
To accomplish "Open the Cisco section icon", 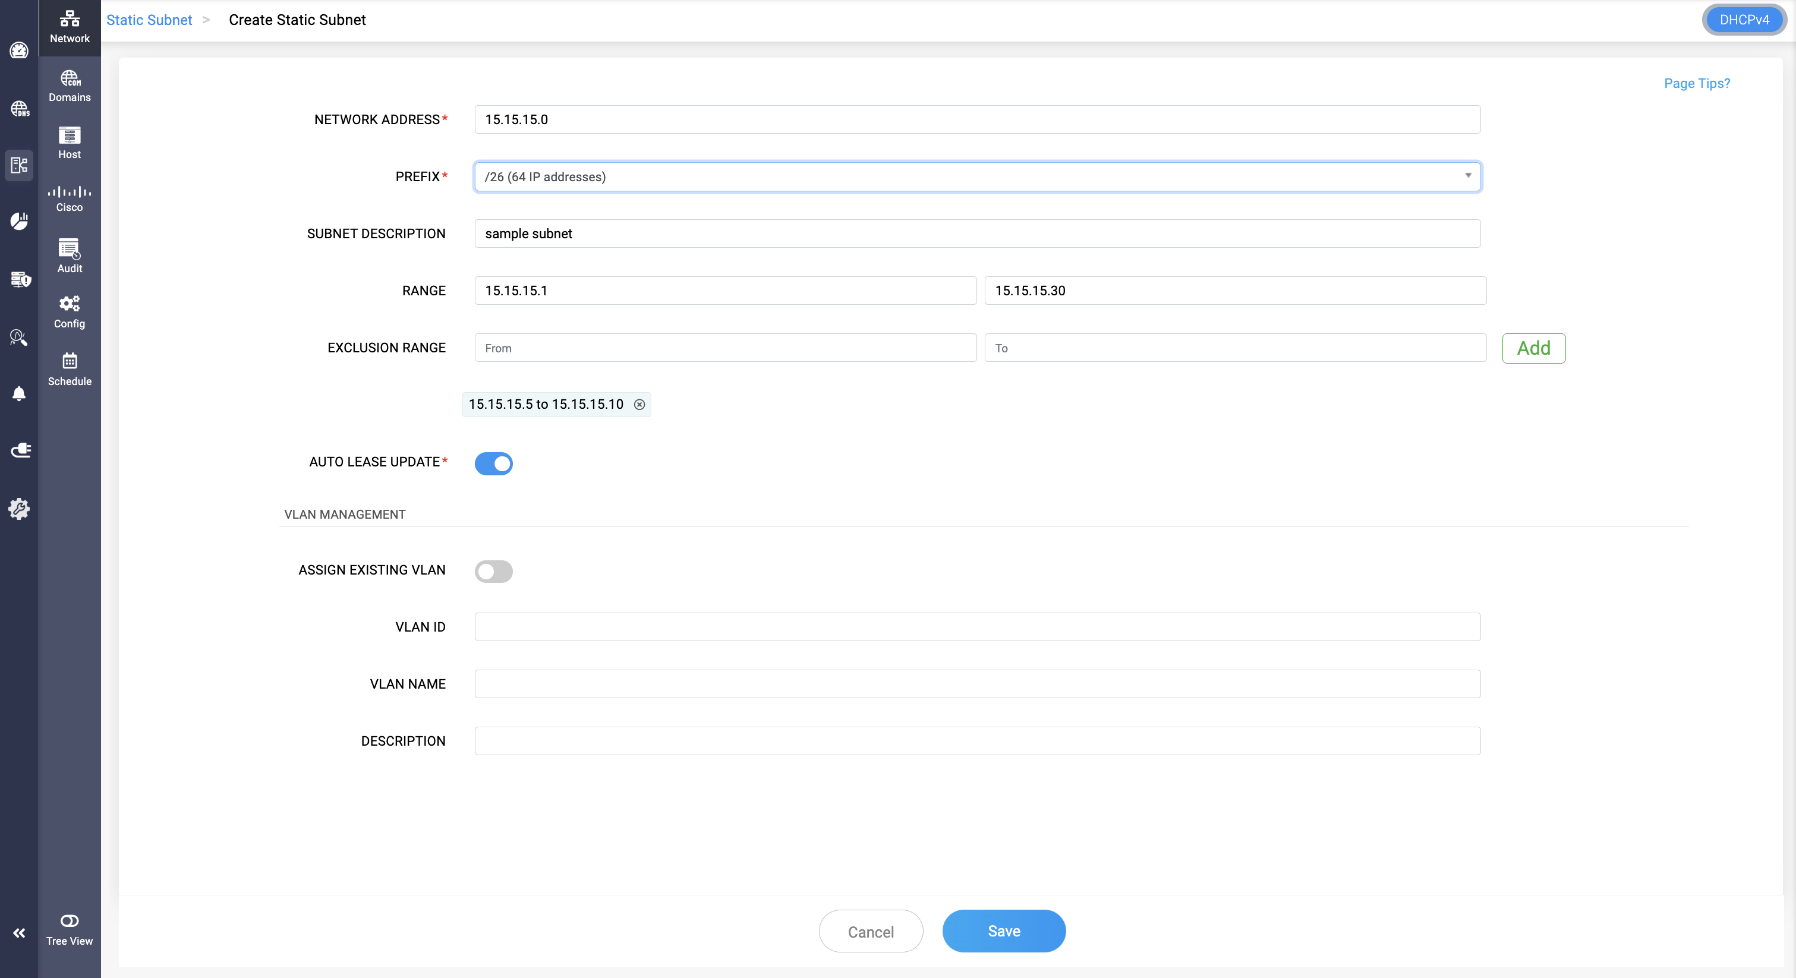I will 69,198.
